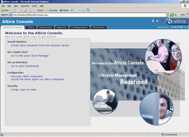
Task: Open the Favorites menu in menu bar
Action: coord(25,6)
